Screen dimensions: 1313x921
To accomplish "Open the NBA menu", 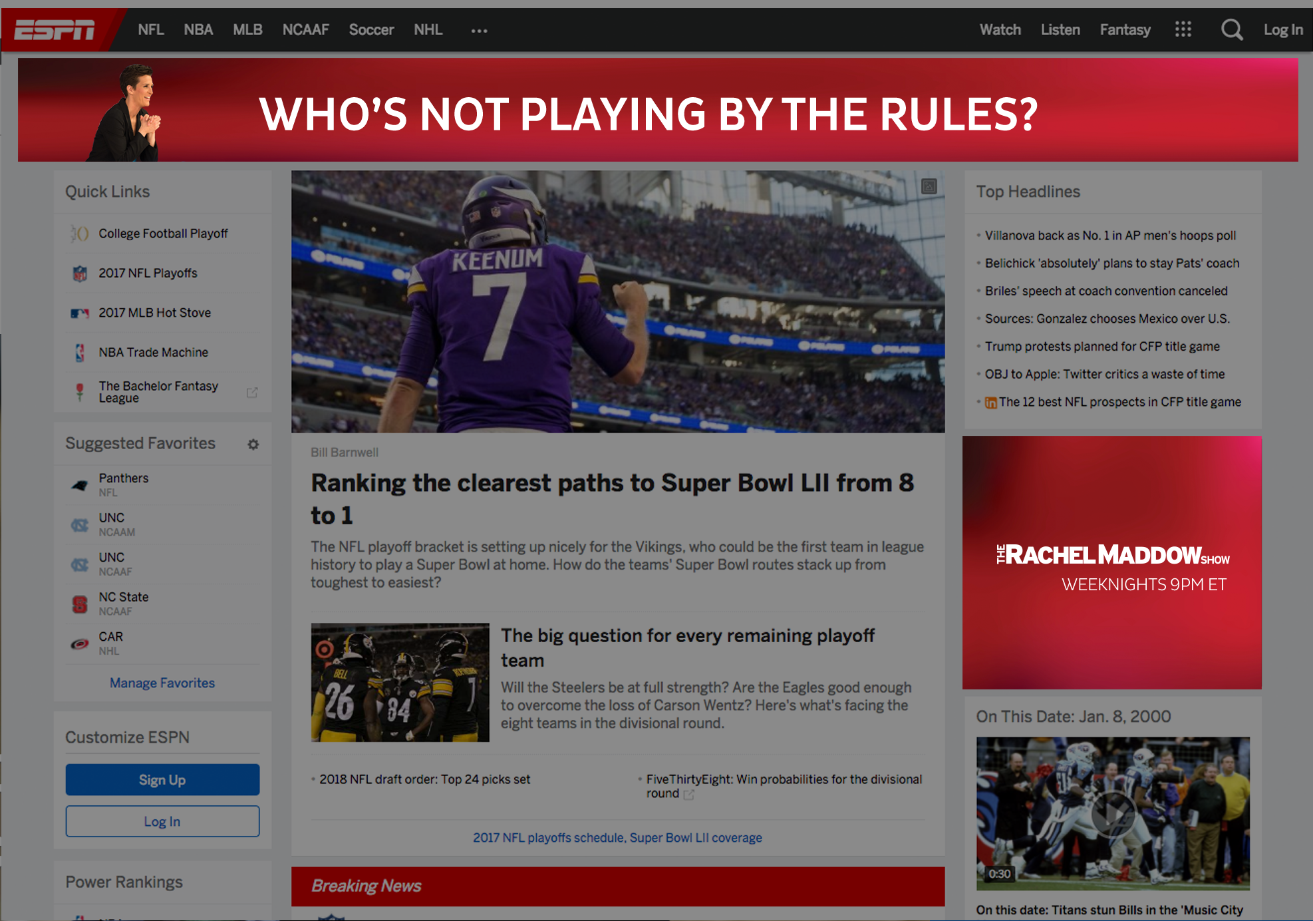I will coord(198,30).
